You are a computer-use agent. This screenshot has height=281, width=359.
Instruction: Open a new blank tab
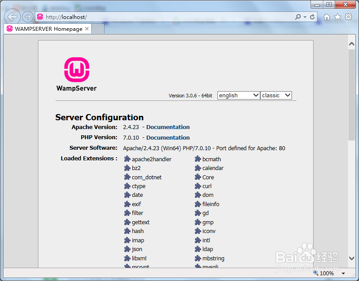pyautogui.click(x=98, y=29)
